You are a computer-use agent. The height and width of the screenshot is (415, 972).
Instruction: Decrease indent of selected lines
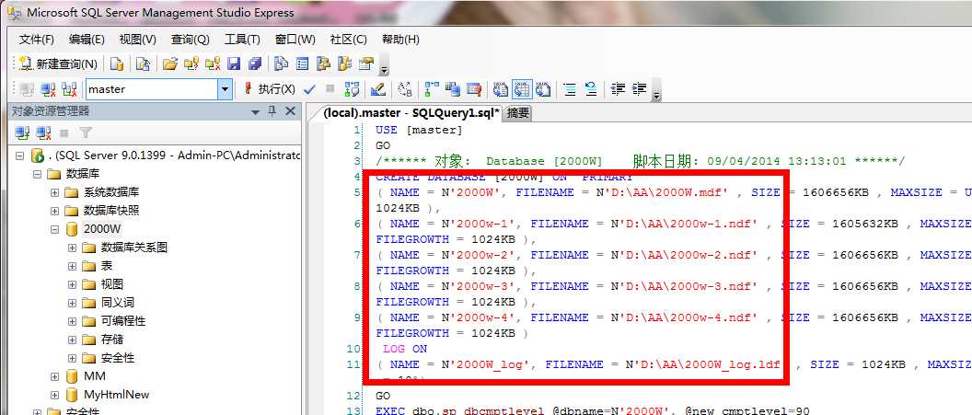618,89
